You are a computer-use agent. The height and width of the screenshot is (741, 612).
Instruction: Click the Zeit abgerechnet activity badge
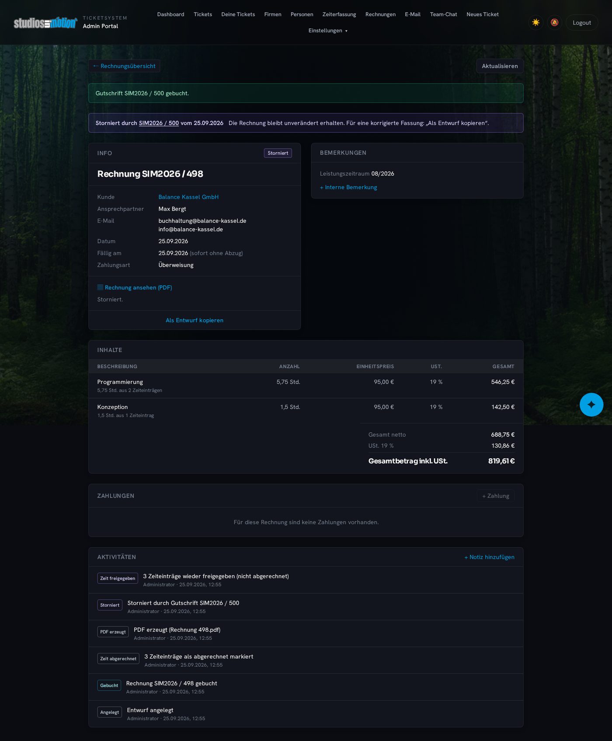(118, 659)
